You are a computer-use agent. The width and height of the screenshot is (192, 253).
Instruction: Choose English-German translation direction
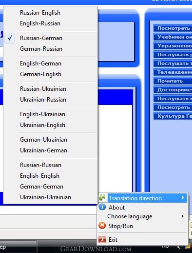[x=50, y=63]
